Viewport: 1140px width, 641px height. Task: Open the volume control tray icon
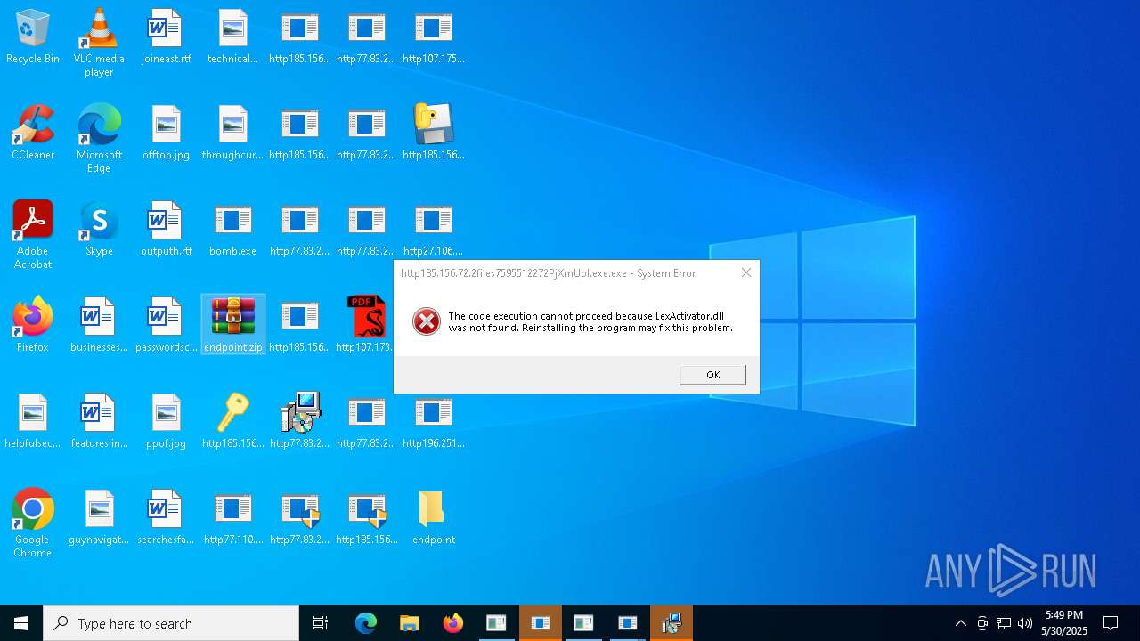(x=1025, y=623)
